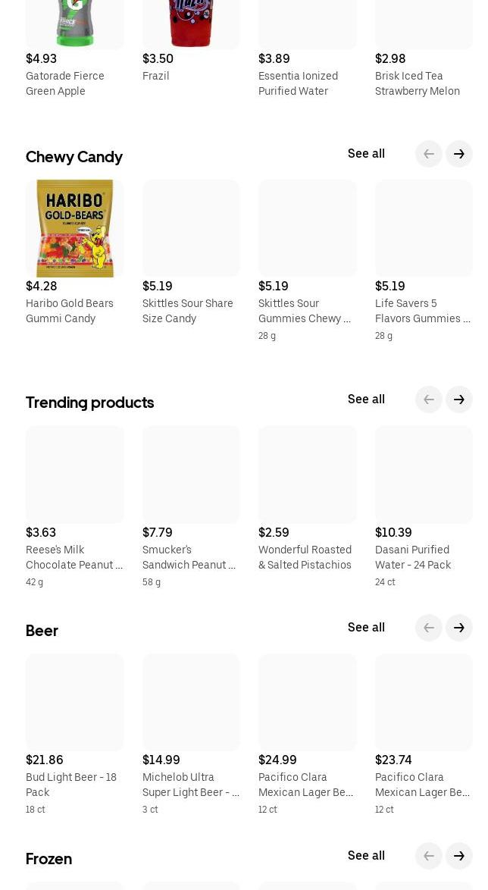Advance the Trending products carousel forward

[x=458, y=400]
